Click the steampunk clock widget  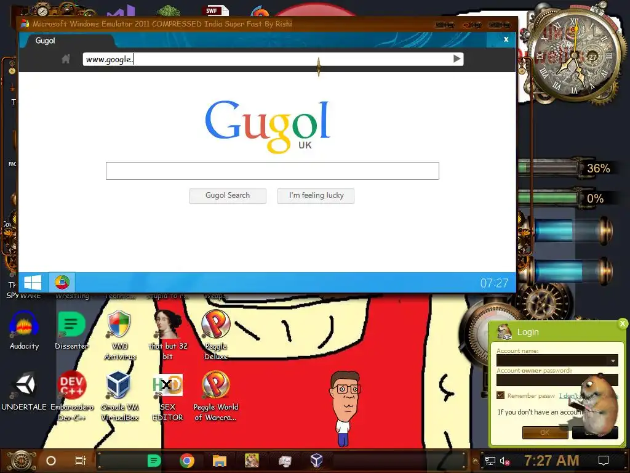(575, 56)
